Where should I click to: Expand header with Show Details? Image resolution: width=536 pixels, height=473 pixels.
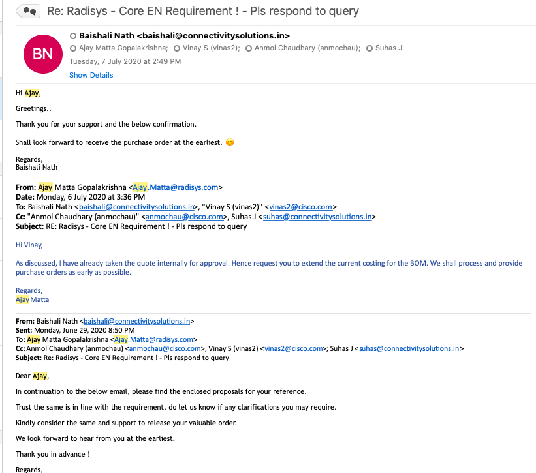(x=91, y=75)
